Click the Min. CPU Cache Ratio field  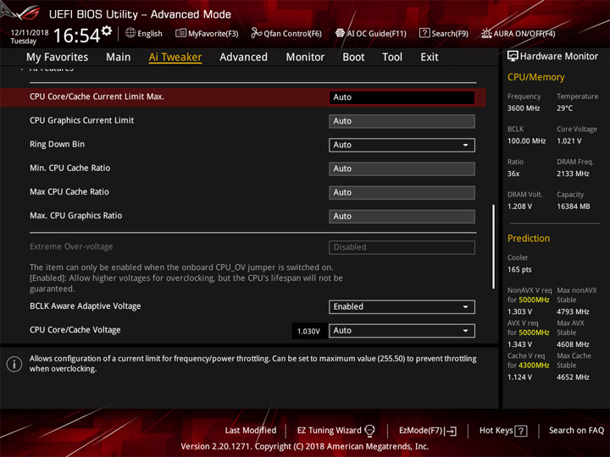[402, 168]
